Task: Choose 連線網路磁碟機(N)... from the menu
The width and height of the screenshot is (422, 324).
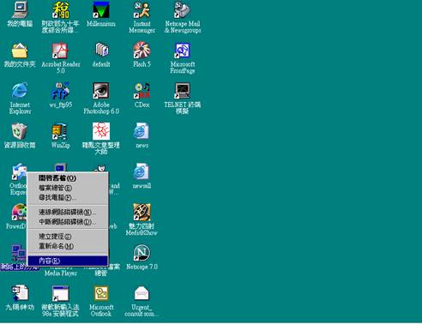Action: click(68, 212)
